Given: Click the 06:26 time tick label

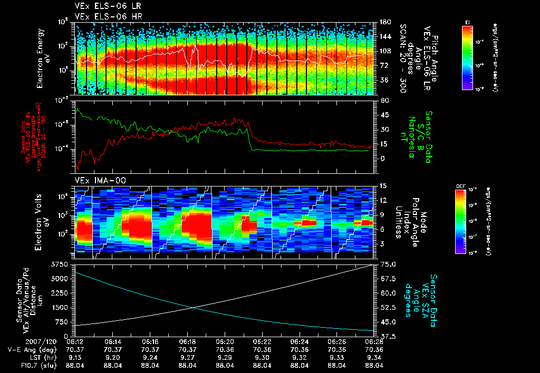Looking at the screenshot, I should coord(337,341).
